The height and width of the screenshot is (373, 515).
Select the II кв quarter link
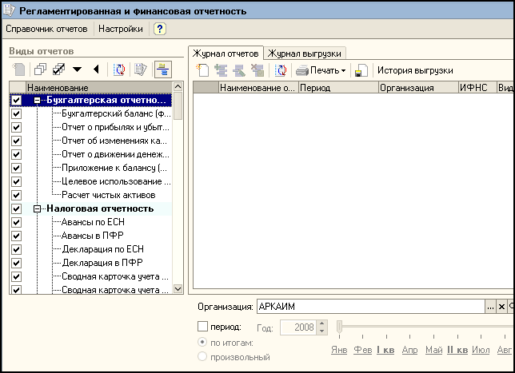pyautogui.click(x=457, y=350)
